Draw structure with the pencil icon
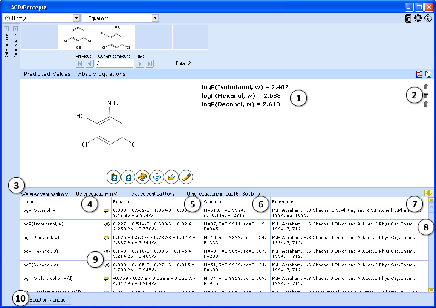436x308 pixels. [186, 177]
